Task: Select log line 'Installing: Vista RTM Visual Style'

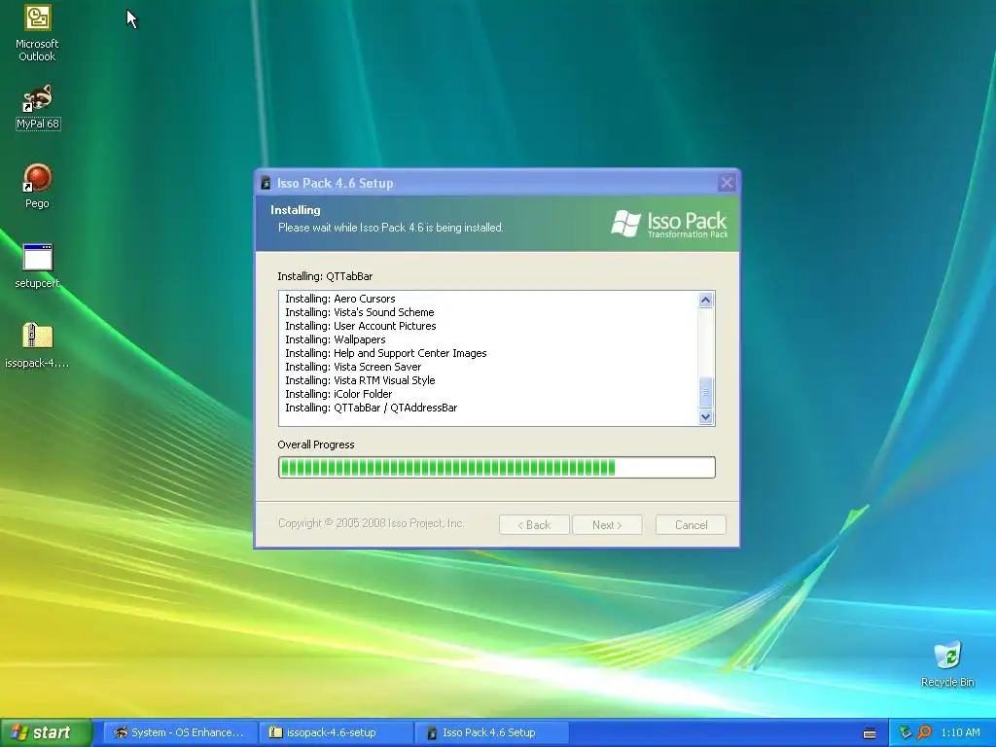Action: coord(360,380)
